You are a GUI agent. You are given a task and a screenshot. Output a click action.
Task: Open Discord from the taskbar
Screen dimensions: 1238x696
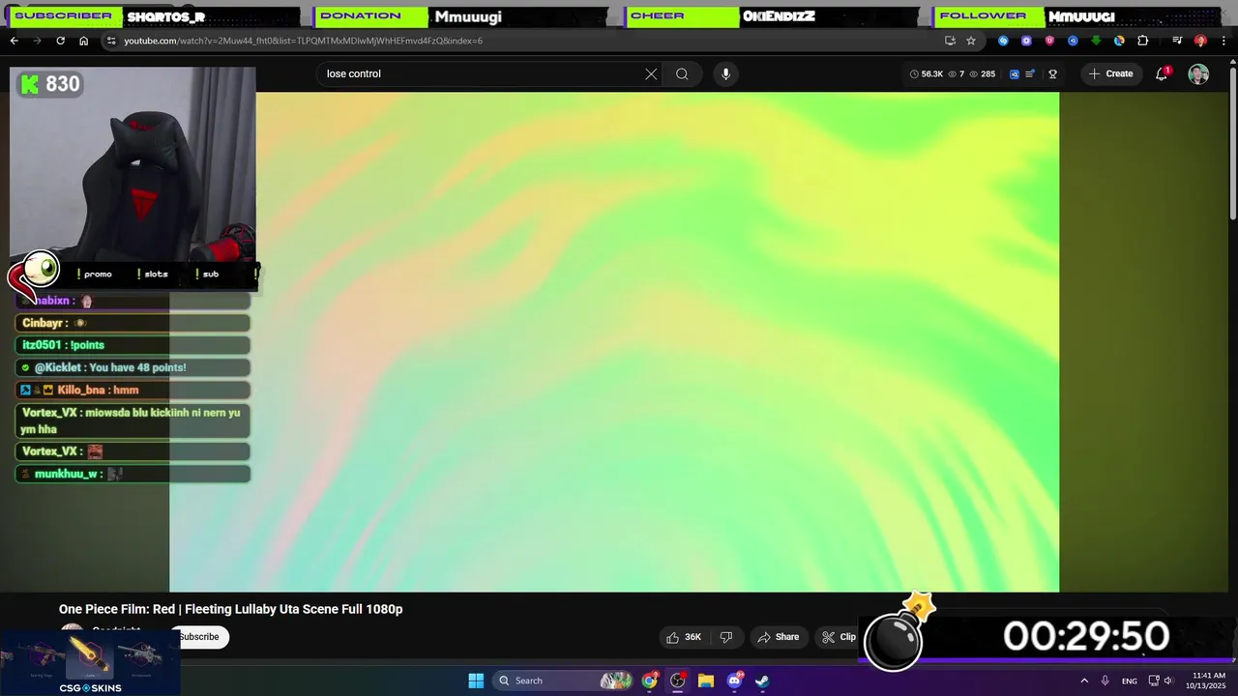(734, 681)
